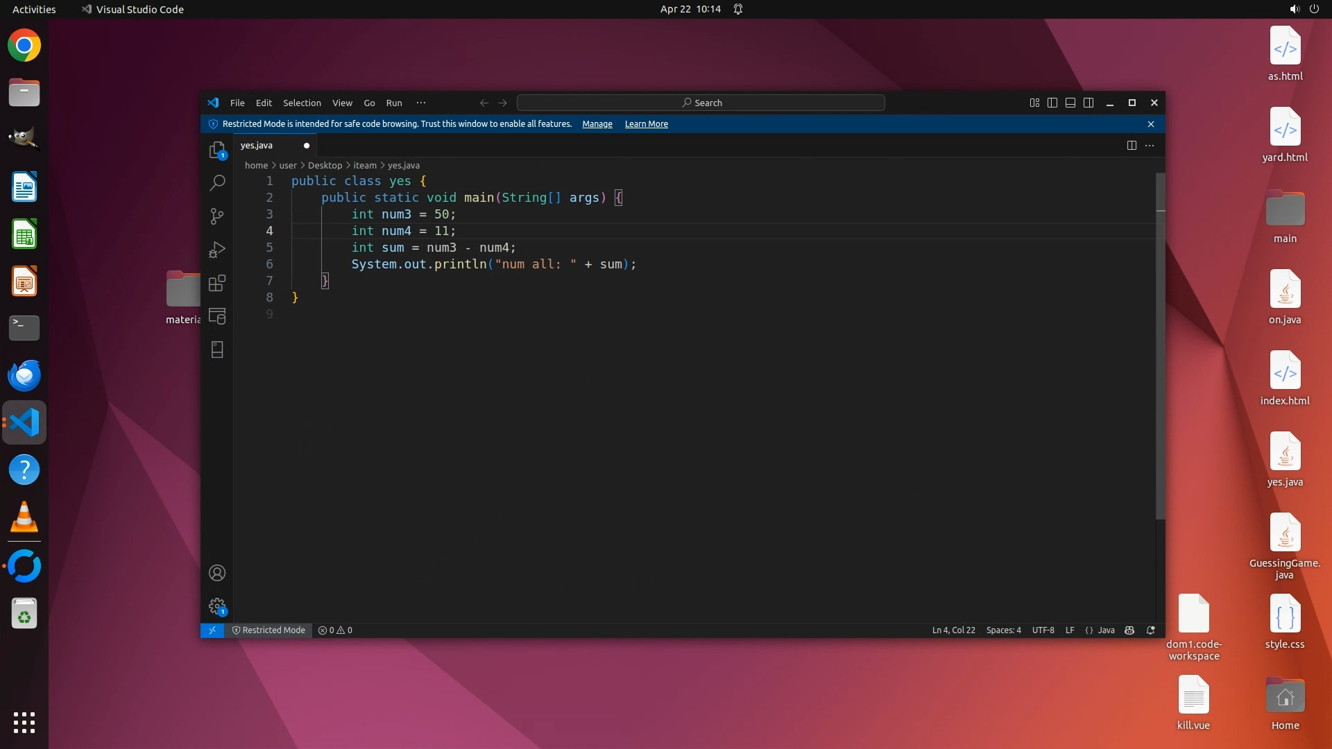Open the Extensions view icon
This screenshot has width=1332, height=749.
(x=217, y=283)
